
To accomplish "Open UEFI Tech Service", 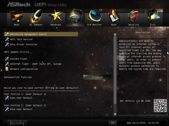I will tap(21, 39).
